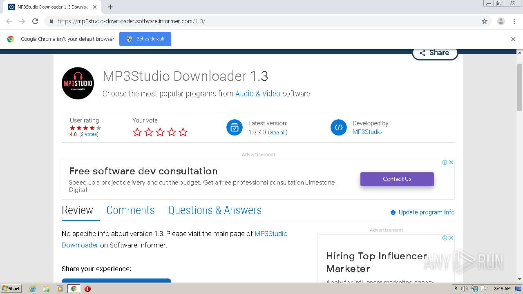The width and height of the screenshot is (523, 294).
Task: Open the Windows Start menu
Action: [x=11, y=288]
